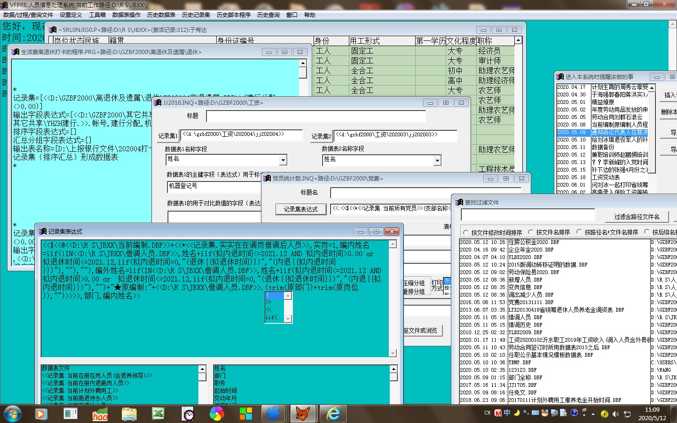Select 按文件名排序 radio option
This screenshot has height=423, width=677.
coord(531,232)
